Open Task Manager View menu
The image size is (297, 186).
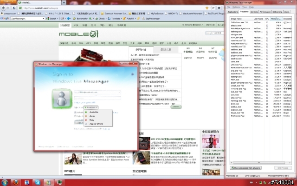[245, 7]
